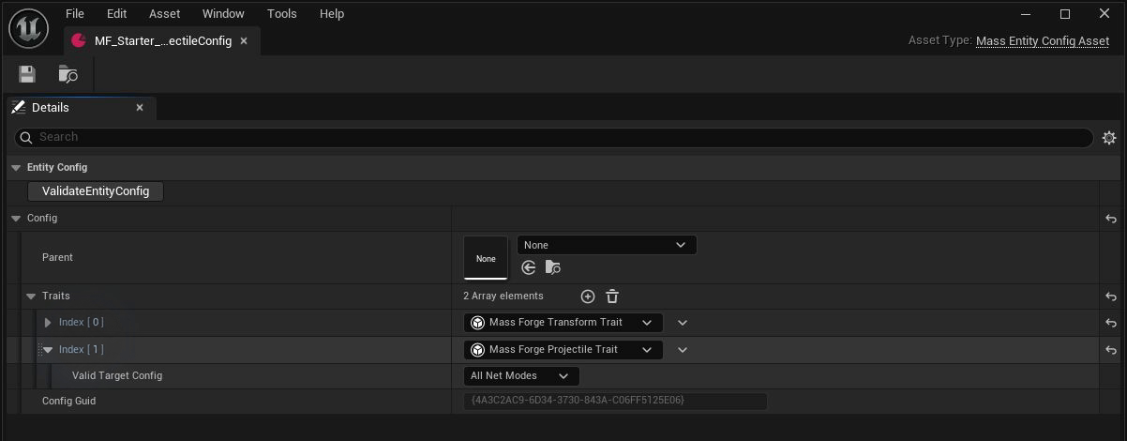Click the Config Guid value field

615,402
